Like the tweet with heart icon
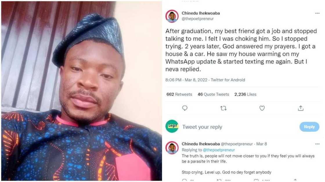 262,108
